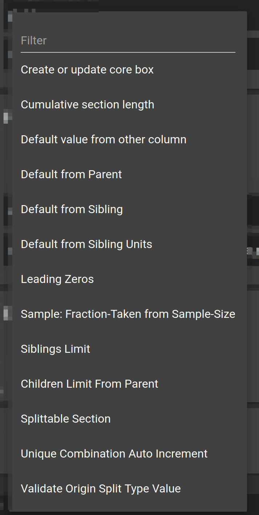Select Children Limit From Parent
Viewport: 259px width, 515px height.
tap(90, 384)
